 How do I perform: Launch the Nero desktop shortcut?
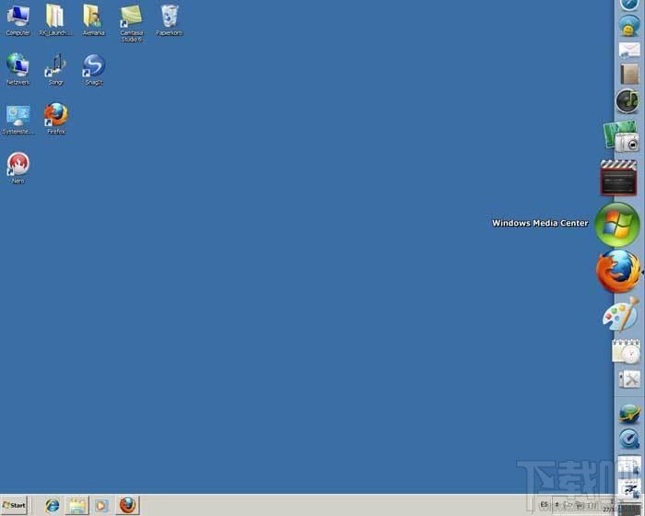[18, 168]
